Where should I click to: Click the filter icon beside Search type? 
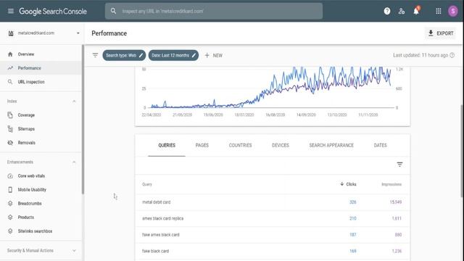coord(95,55)
